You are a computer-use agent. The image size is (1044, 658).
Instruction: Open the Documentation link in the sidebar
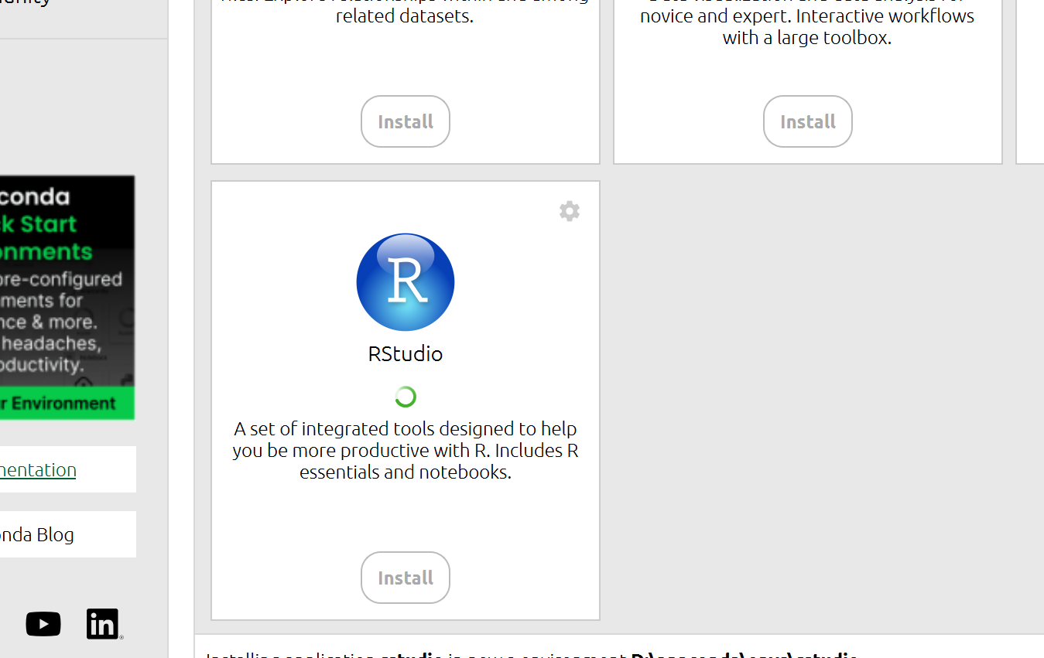click(38, 469)
